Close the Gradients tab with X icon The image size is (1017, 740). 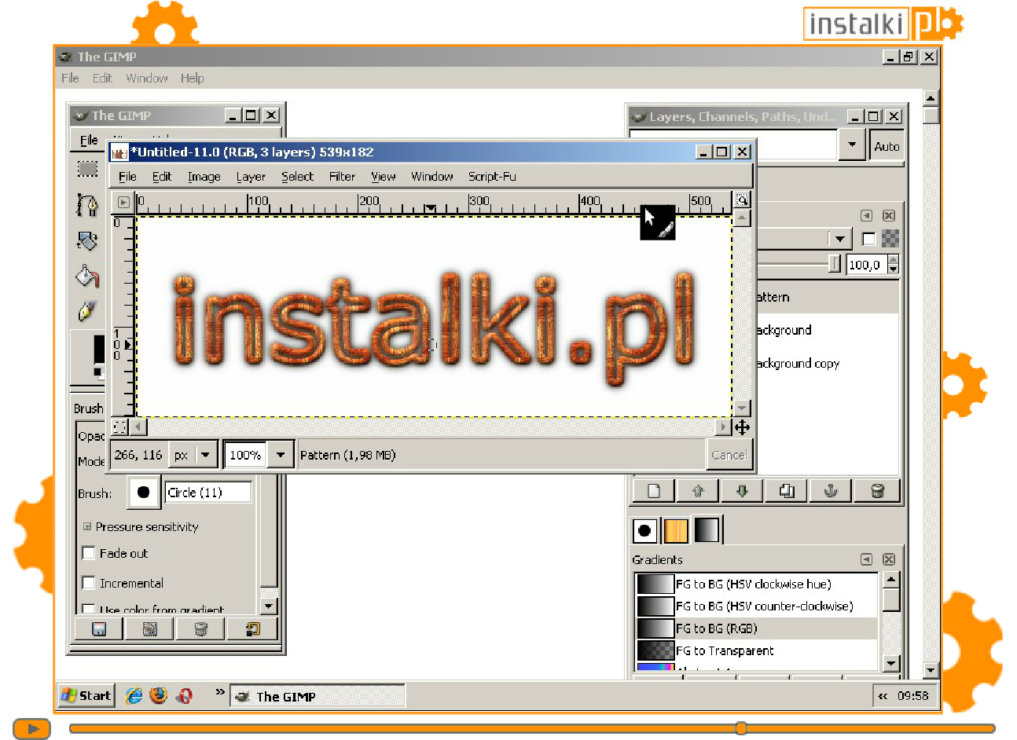click(x=889, y=559)
